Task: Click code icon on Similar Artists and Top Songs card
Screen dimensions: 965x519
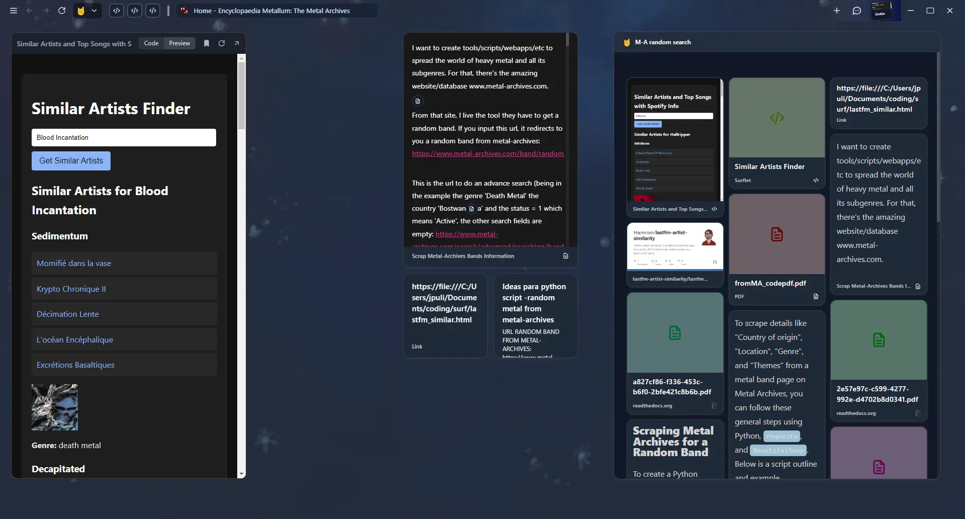Action: coord(714,209)
